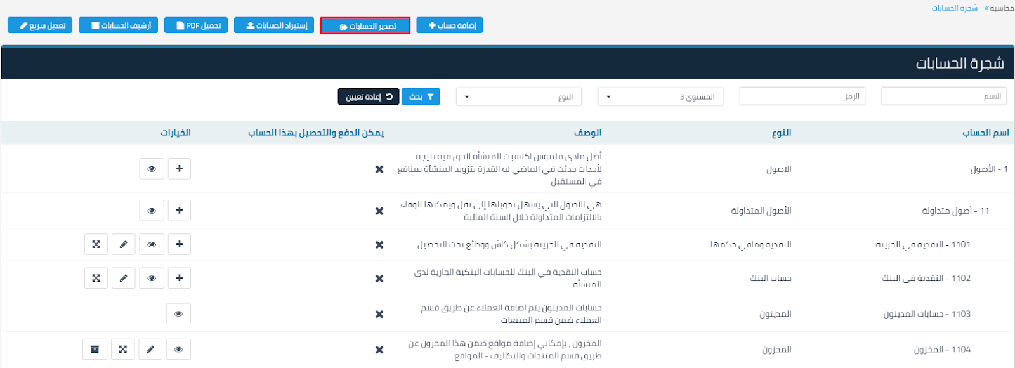Click the الوصف column header
The width and height of the screenshot is (1015, 368).
588,133
